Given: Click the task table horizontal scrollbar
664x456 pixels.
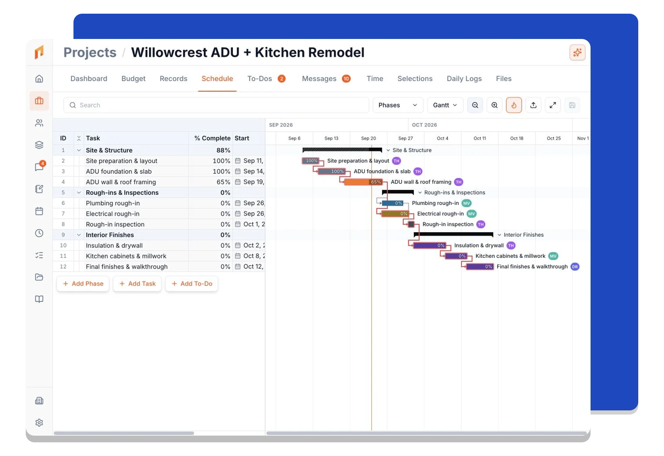Looking at the screenshot, I should coord(124,433).
